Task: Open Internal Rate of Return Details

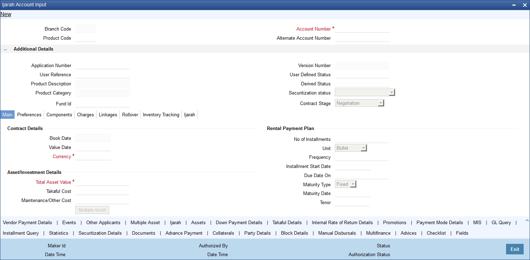Action: tap(342, 223)
